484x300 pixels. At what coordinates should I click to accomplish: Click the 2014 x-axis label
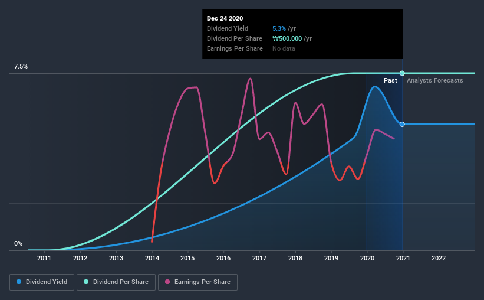(x=152, y=258)
